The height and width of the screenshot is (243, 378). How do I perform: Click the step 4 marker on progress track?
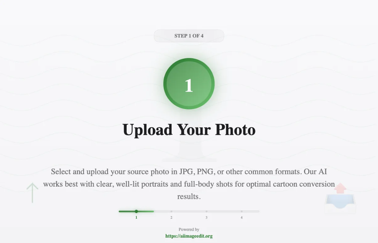[242, 211]
